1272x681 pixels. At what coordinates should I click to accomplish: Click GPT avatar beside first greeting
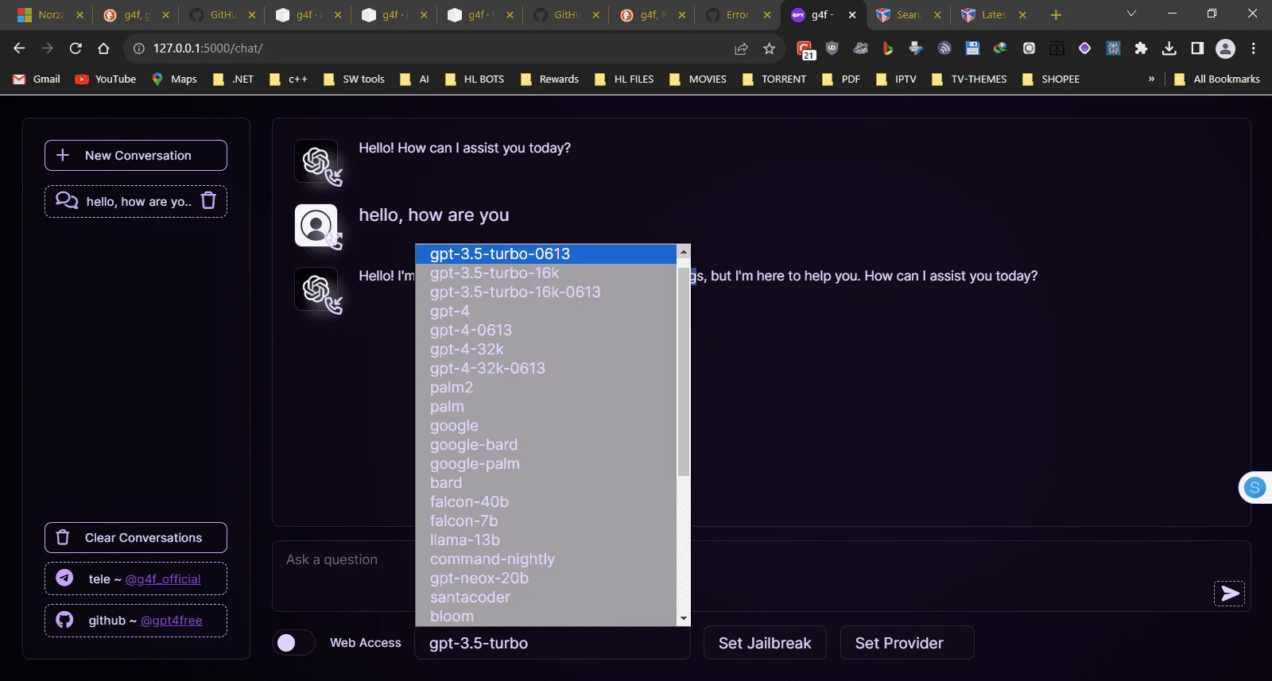click(316, 161)
